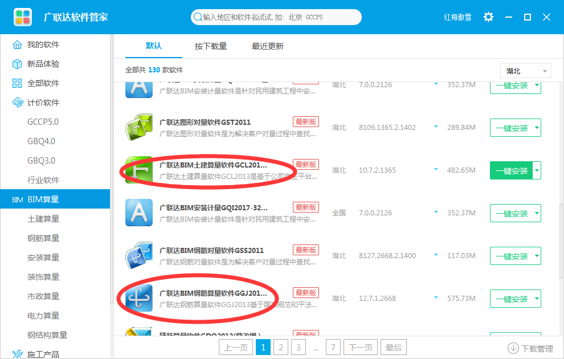Viewport: 564px width, 359px height.
Task: Select 装饰算量 category
Action: point(43,277)
